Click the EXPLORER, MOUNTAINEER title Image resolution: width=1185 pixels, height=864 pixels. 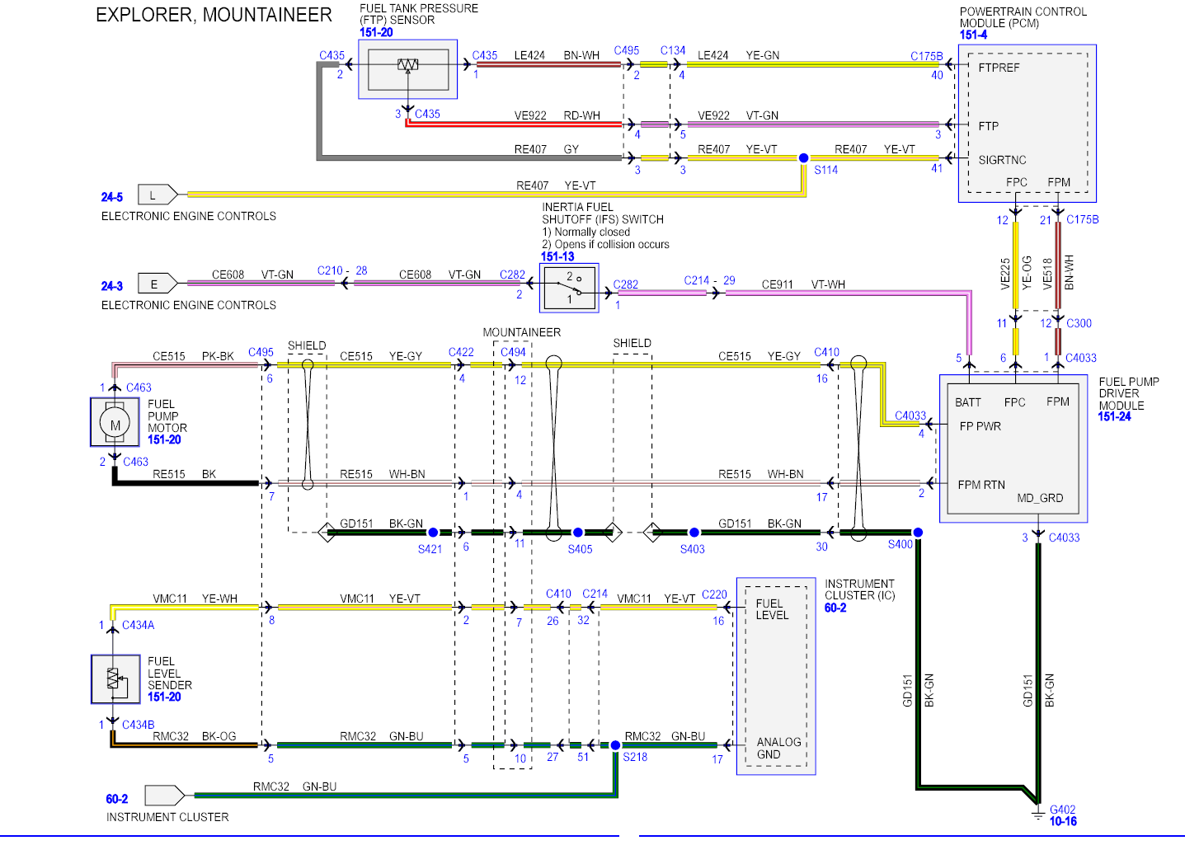pyautogui.click(x=214, y=15)
